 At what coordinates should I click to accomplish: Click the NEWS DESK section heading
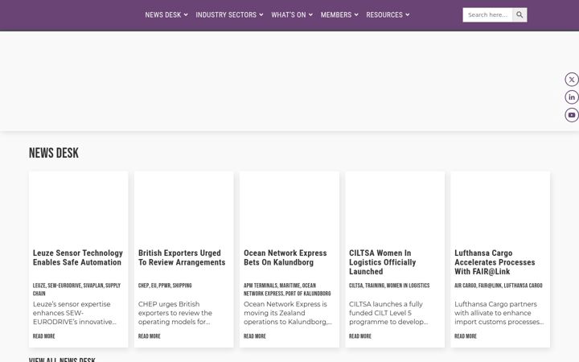[54, 153]
